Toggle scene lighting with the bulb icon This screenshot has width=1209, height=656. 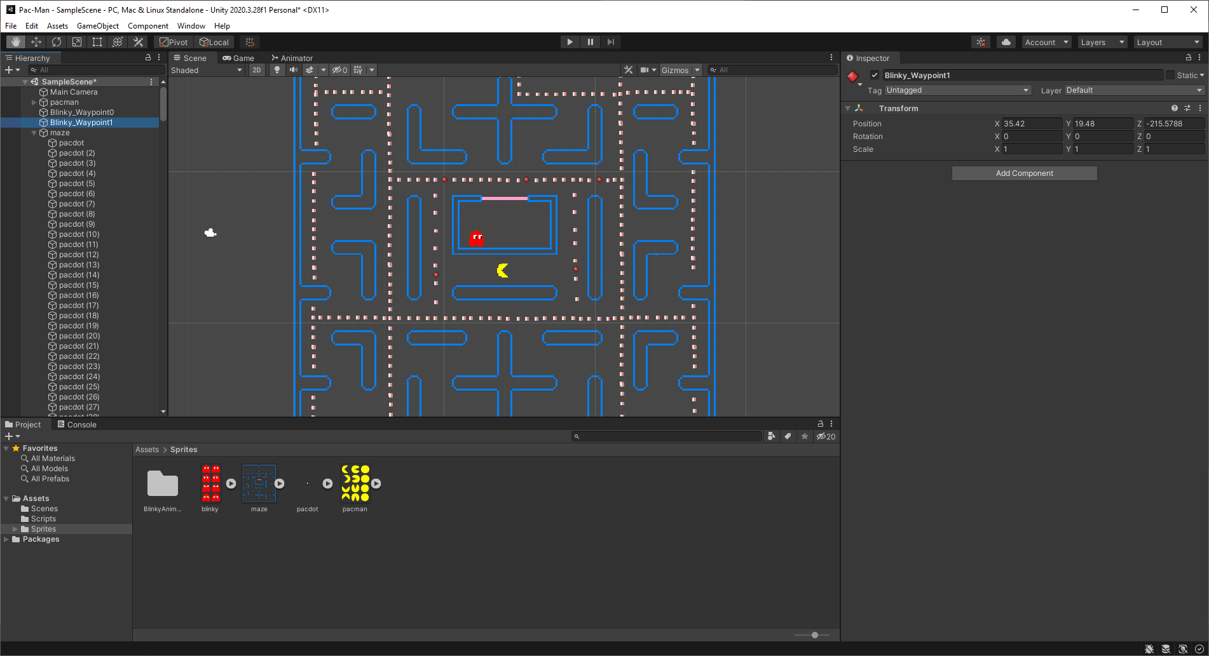[x=277, y=70]
